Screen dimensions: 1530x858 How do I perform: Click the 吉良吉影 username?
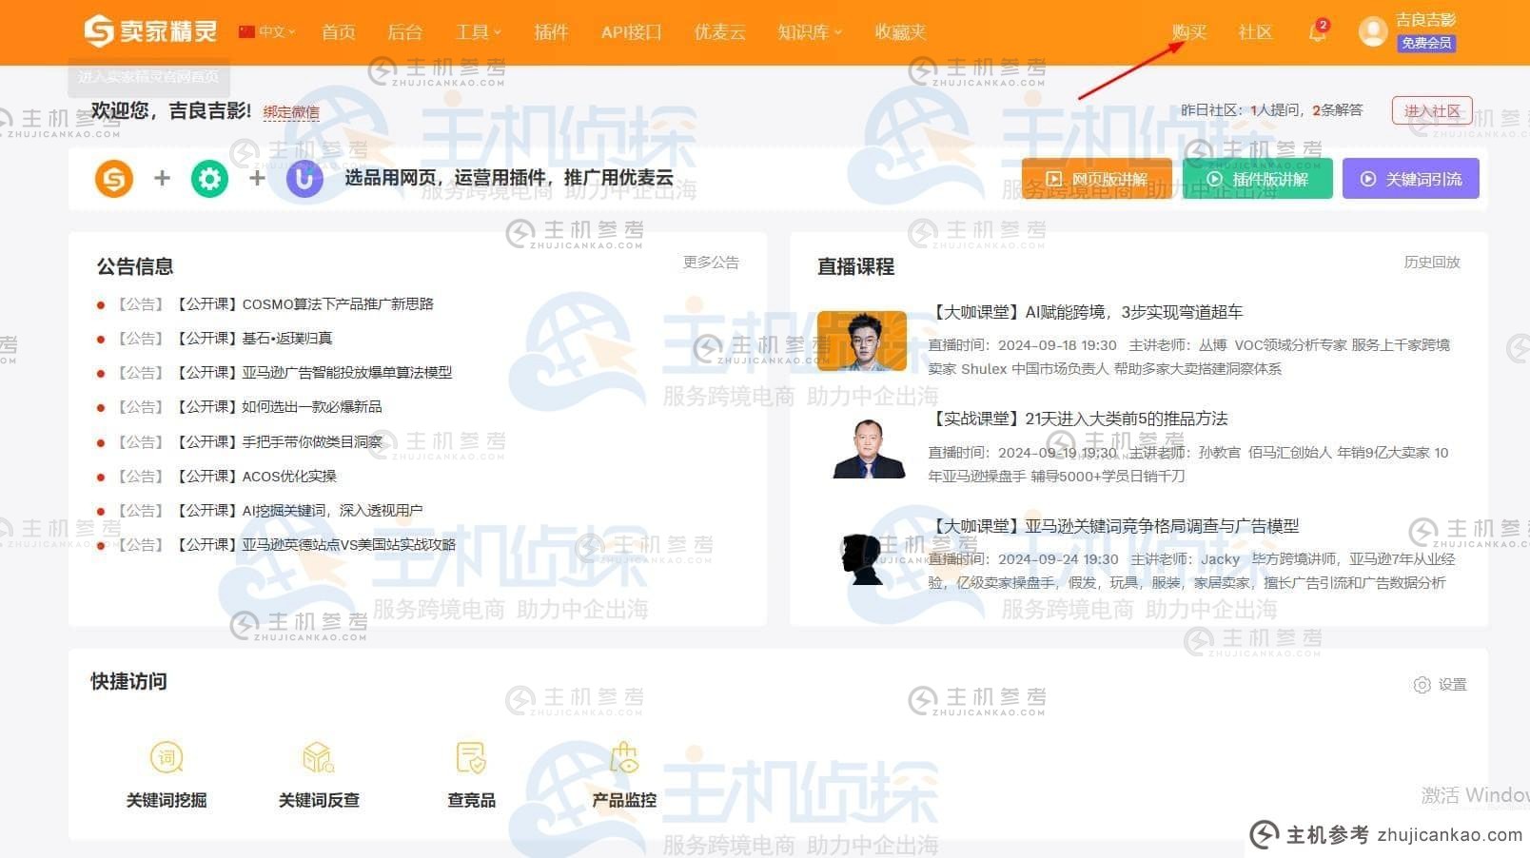(1426, 19)
